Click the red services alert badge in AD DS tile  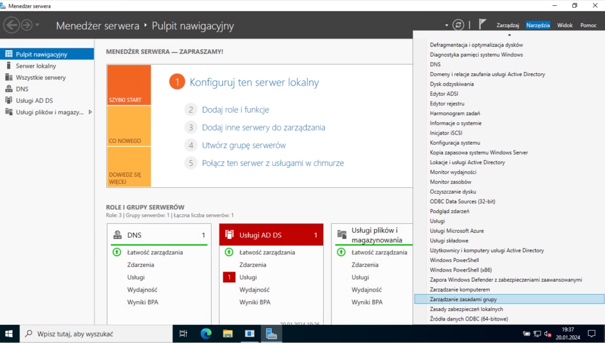[229, 277]
